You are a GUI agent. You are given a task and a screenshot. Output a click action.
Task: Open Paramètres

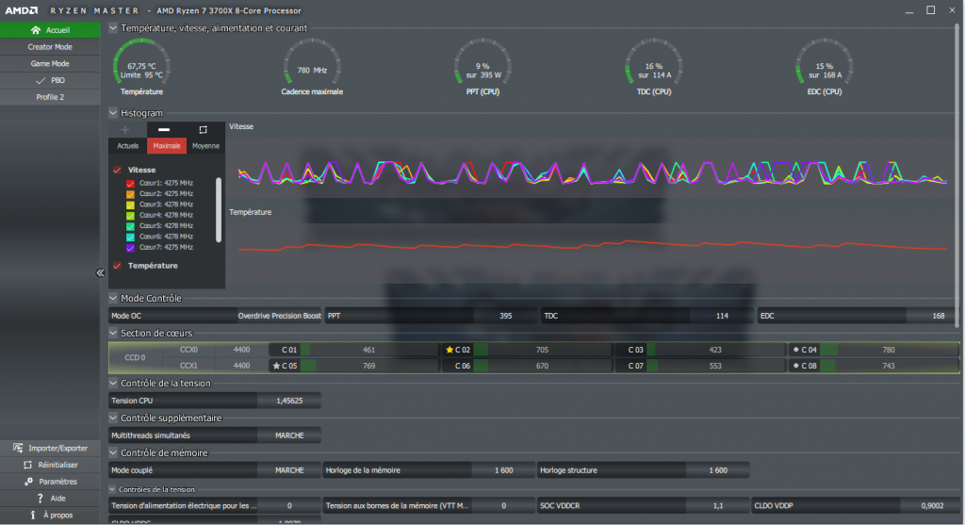tap(50, 482)
